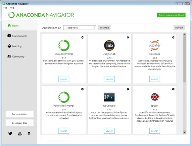Screen dimensions: 192x146
Task: Expand the base (root) environment dropdown
Action: point(79,28)
